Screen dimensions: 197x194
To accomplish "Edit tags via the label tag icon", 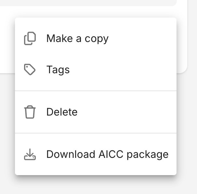I will pyautogui.click(x=30, y=70).
